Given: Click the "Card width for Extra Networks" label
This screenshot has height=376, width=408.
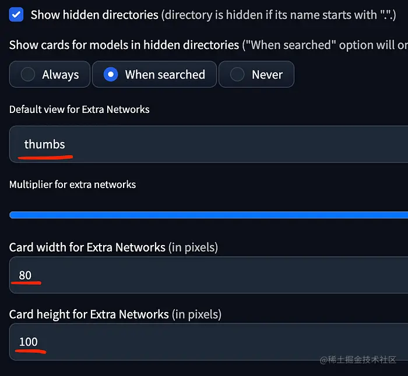Looking at the screenshot, I should [x=87, y=247].
